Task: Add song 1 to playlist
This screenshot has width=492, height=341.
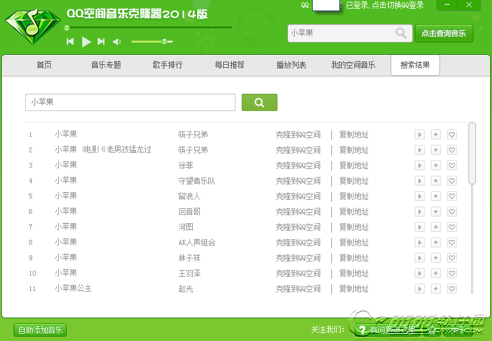Action: click(436, 134)
